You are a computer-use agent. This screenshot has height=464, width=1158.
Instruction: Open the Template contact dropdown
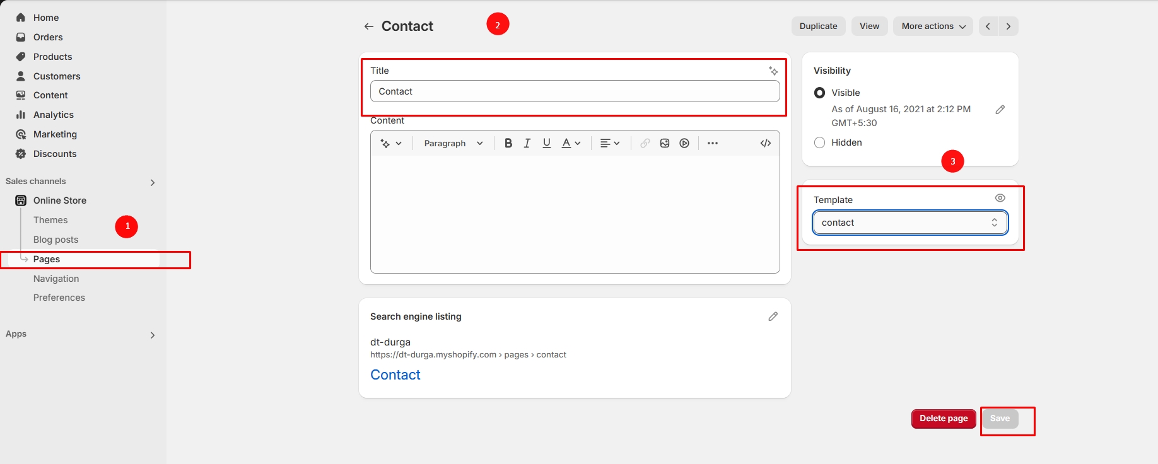tap(909, 223)
